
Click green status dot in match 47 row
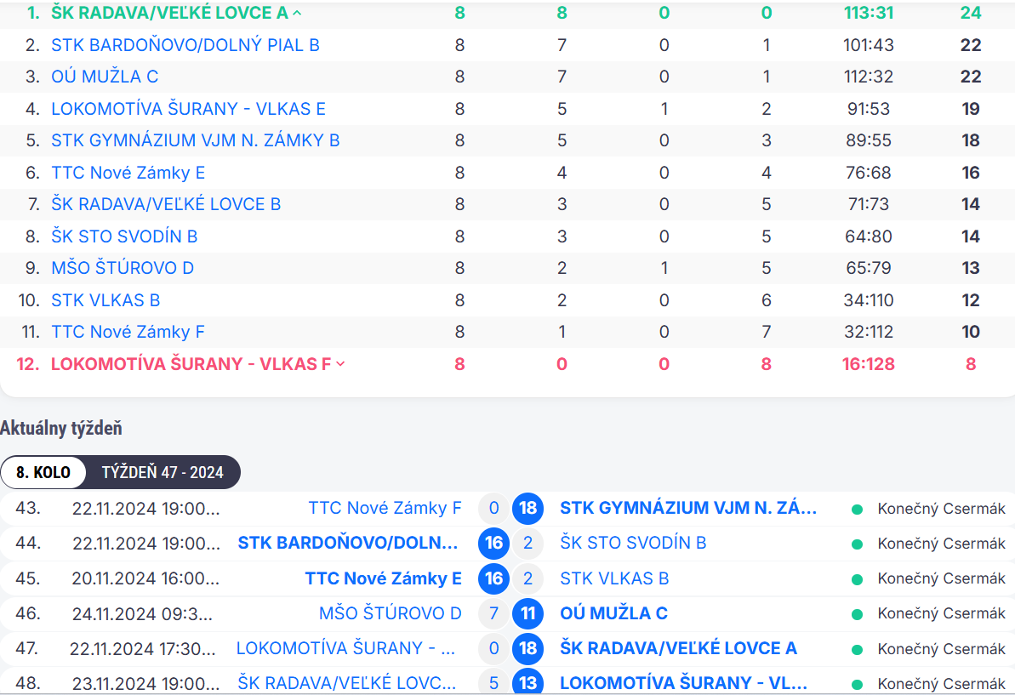857,649
